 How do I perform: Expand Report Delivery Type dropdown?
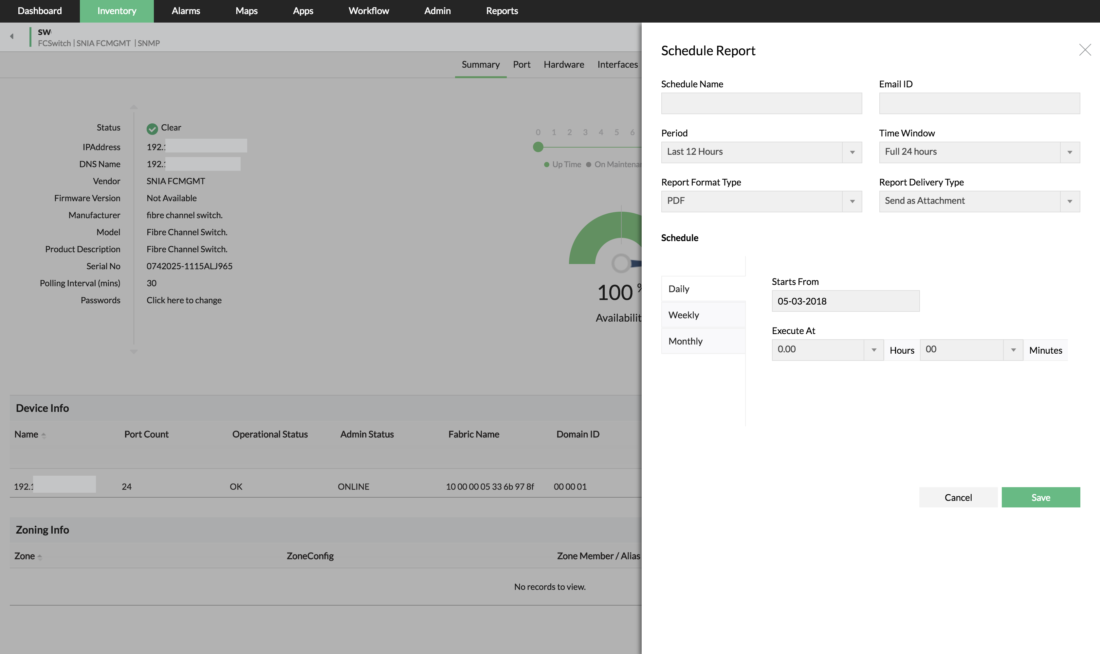[x=979, y=201]
